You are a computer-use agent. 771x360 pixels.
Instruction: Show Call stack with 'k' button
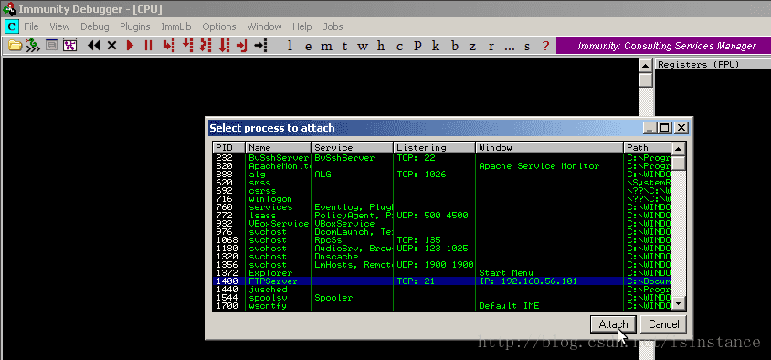pyautogui.click(x=436, y=47)
